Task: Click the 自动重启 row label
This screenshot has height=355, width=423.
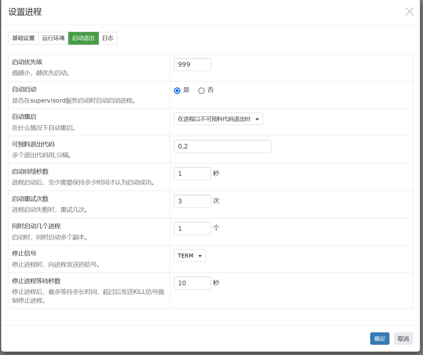Action: tap(24, 117)
